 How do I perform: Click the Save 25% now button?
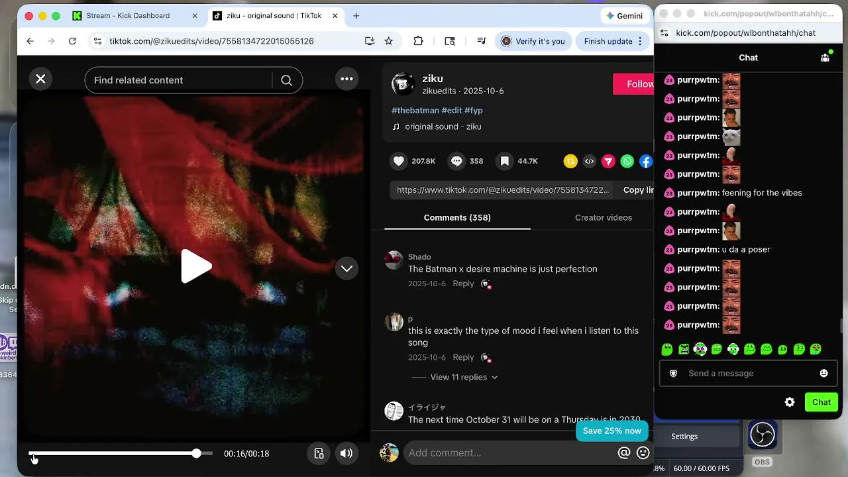click(x=612, y=431)
